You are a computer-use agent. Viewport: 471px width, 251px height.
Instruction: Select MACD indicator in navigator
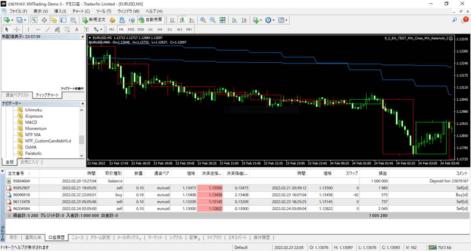[x=31, y=122]
